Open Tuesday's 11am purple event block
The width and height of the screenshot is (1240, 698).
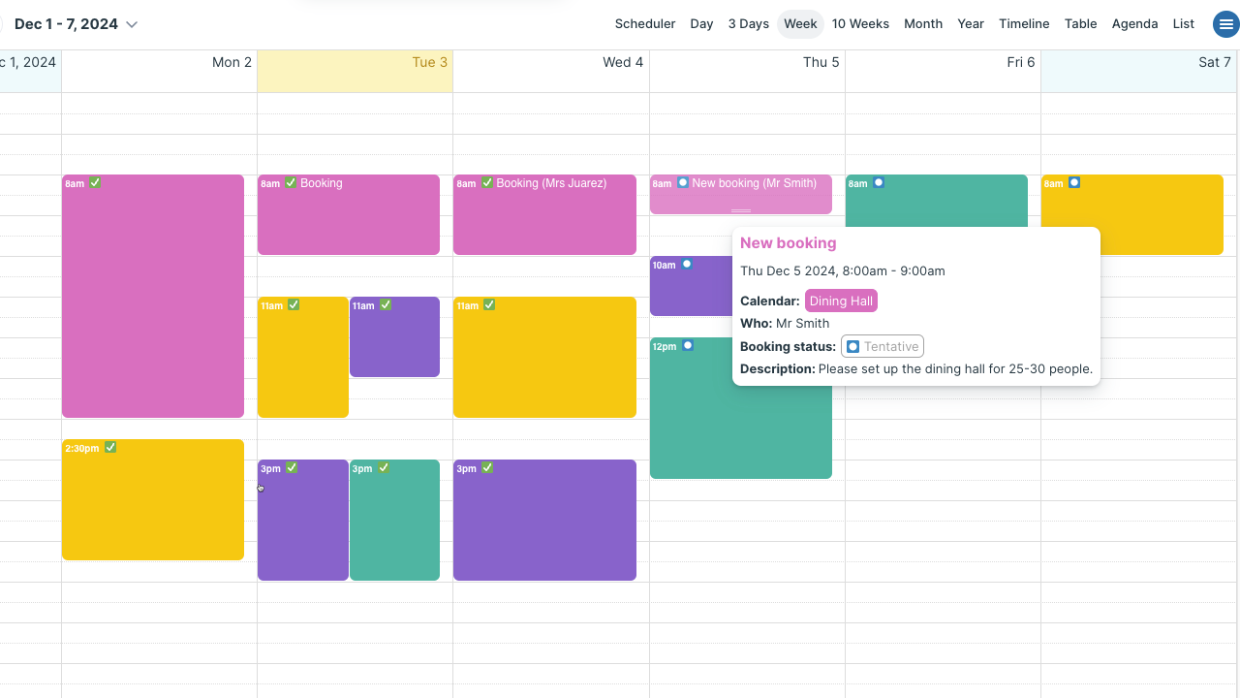(x=394, y=336)
